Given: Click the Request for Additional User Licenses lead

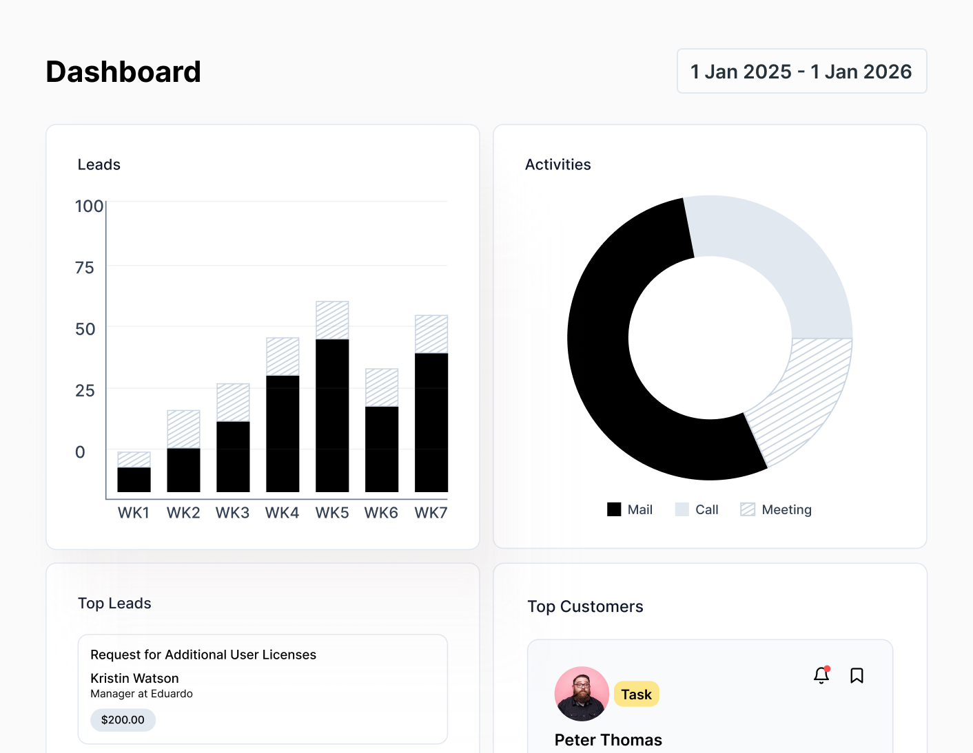Looking at the screenshot, I should coord(203,655).
